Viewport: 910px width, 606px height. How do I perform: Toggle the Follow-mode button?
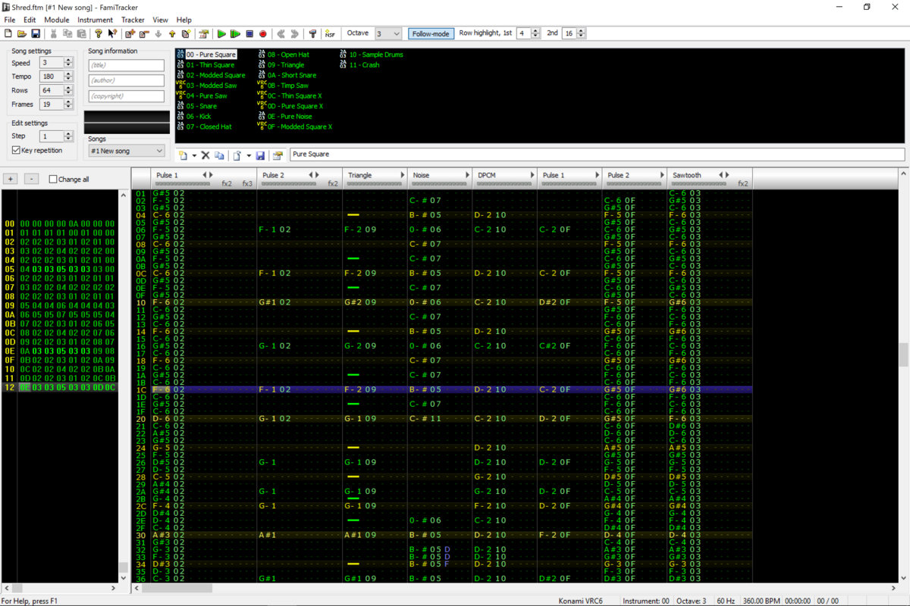(431, 33)
